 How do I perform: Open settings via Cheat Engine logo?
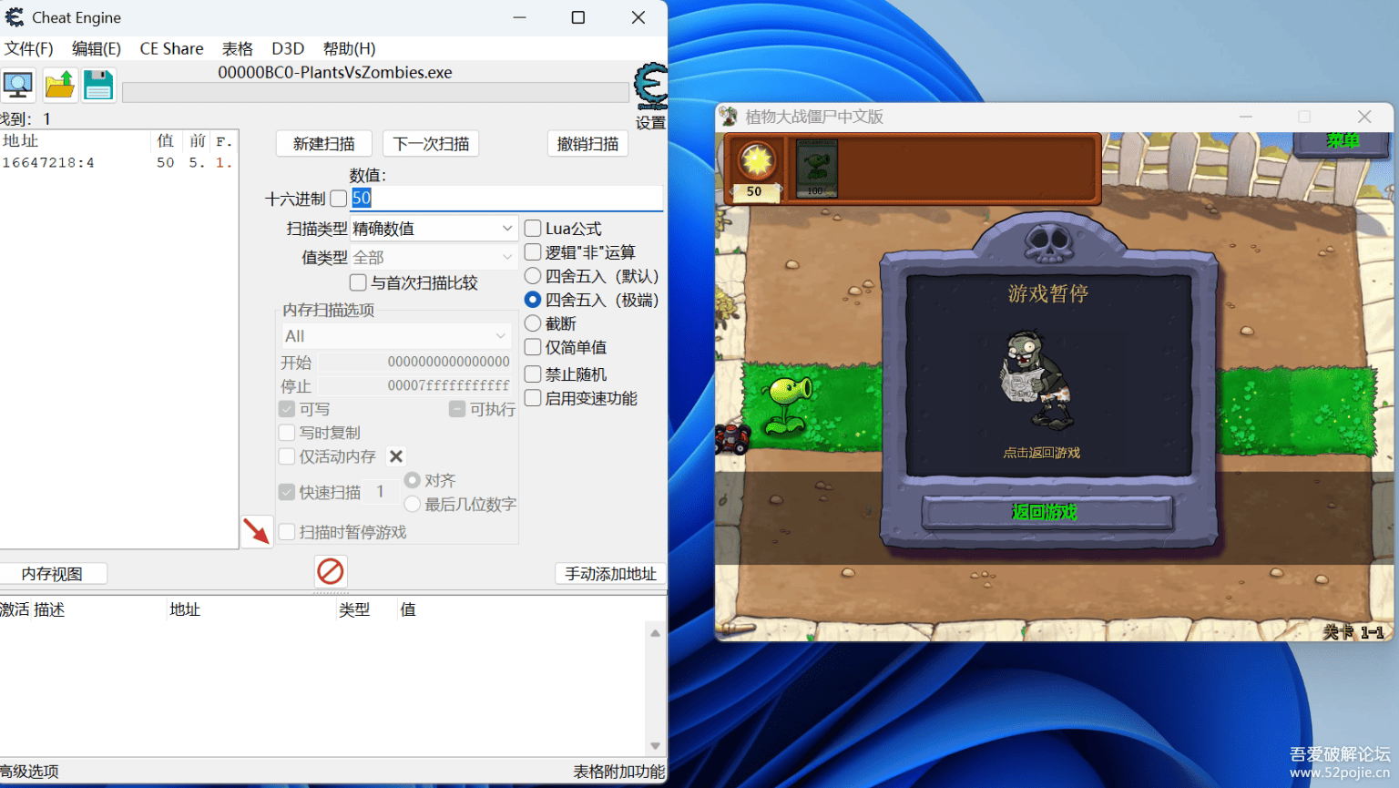[651, 87]
